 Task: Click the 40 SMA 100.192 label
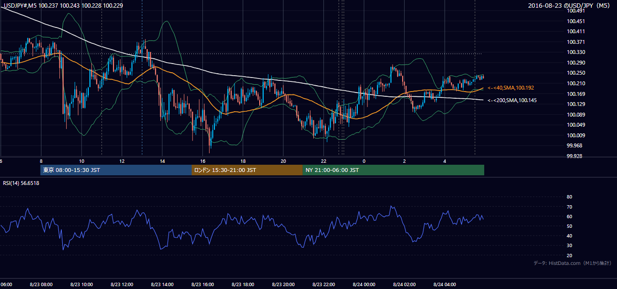[x=510, y=88]
